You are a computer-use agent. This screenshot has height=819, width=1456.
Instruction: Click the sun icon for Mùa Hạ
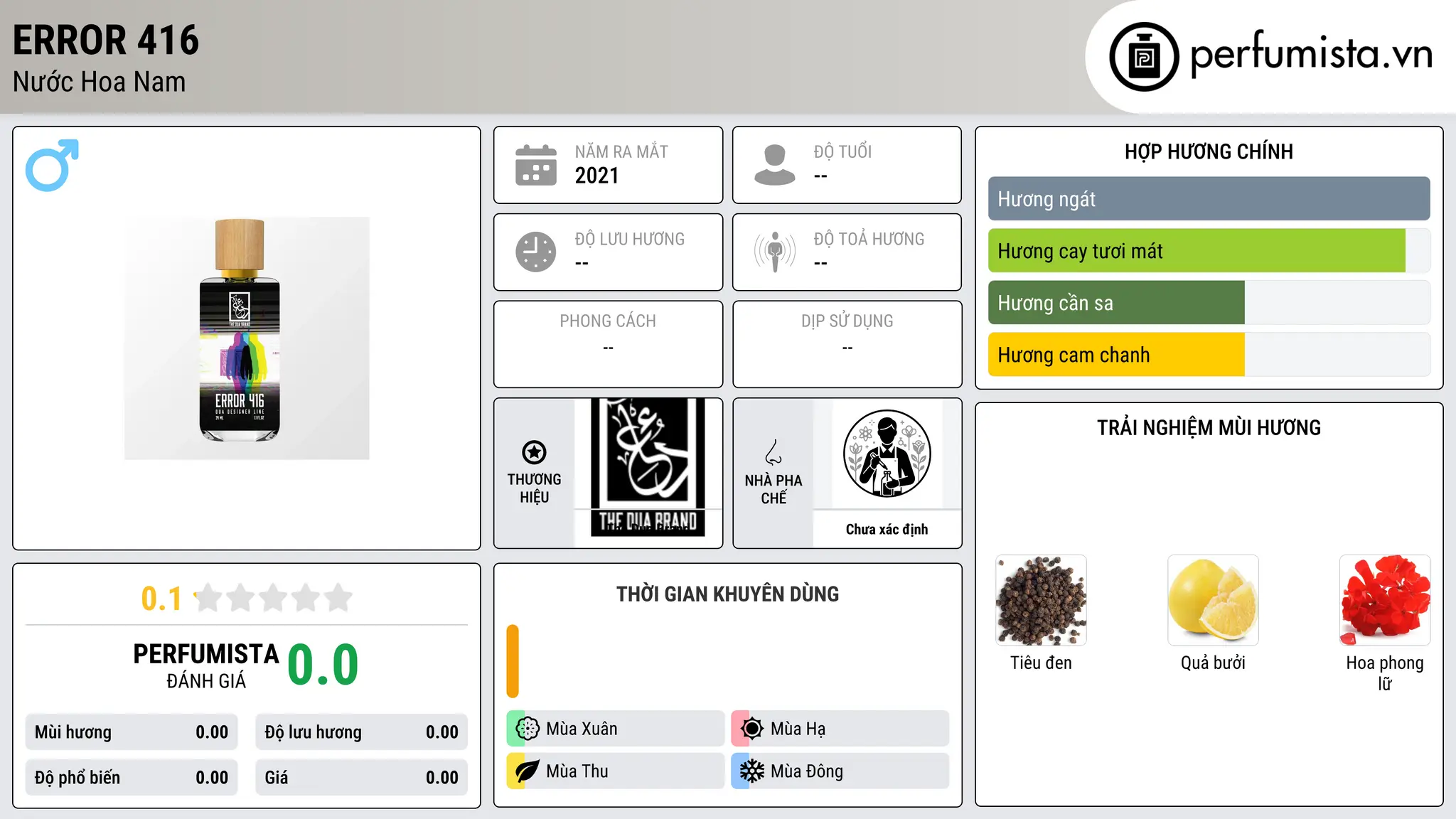(752, 729)
